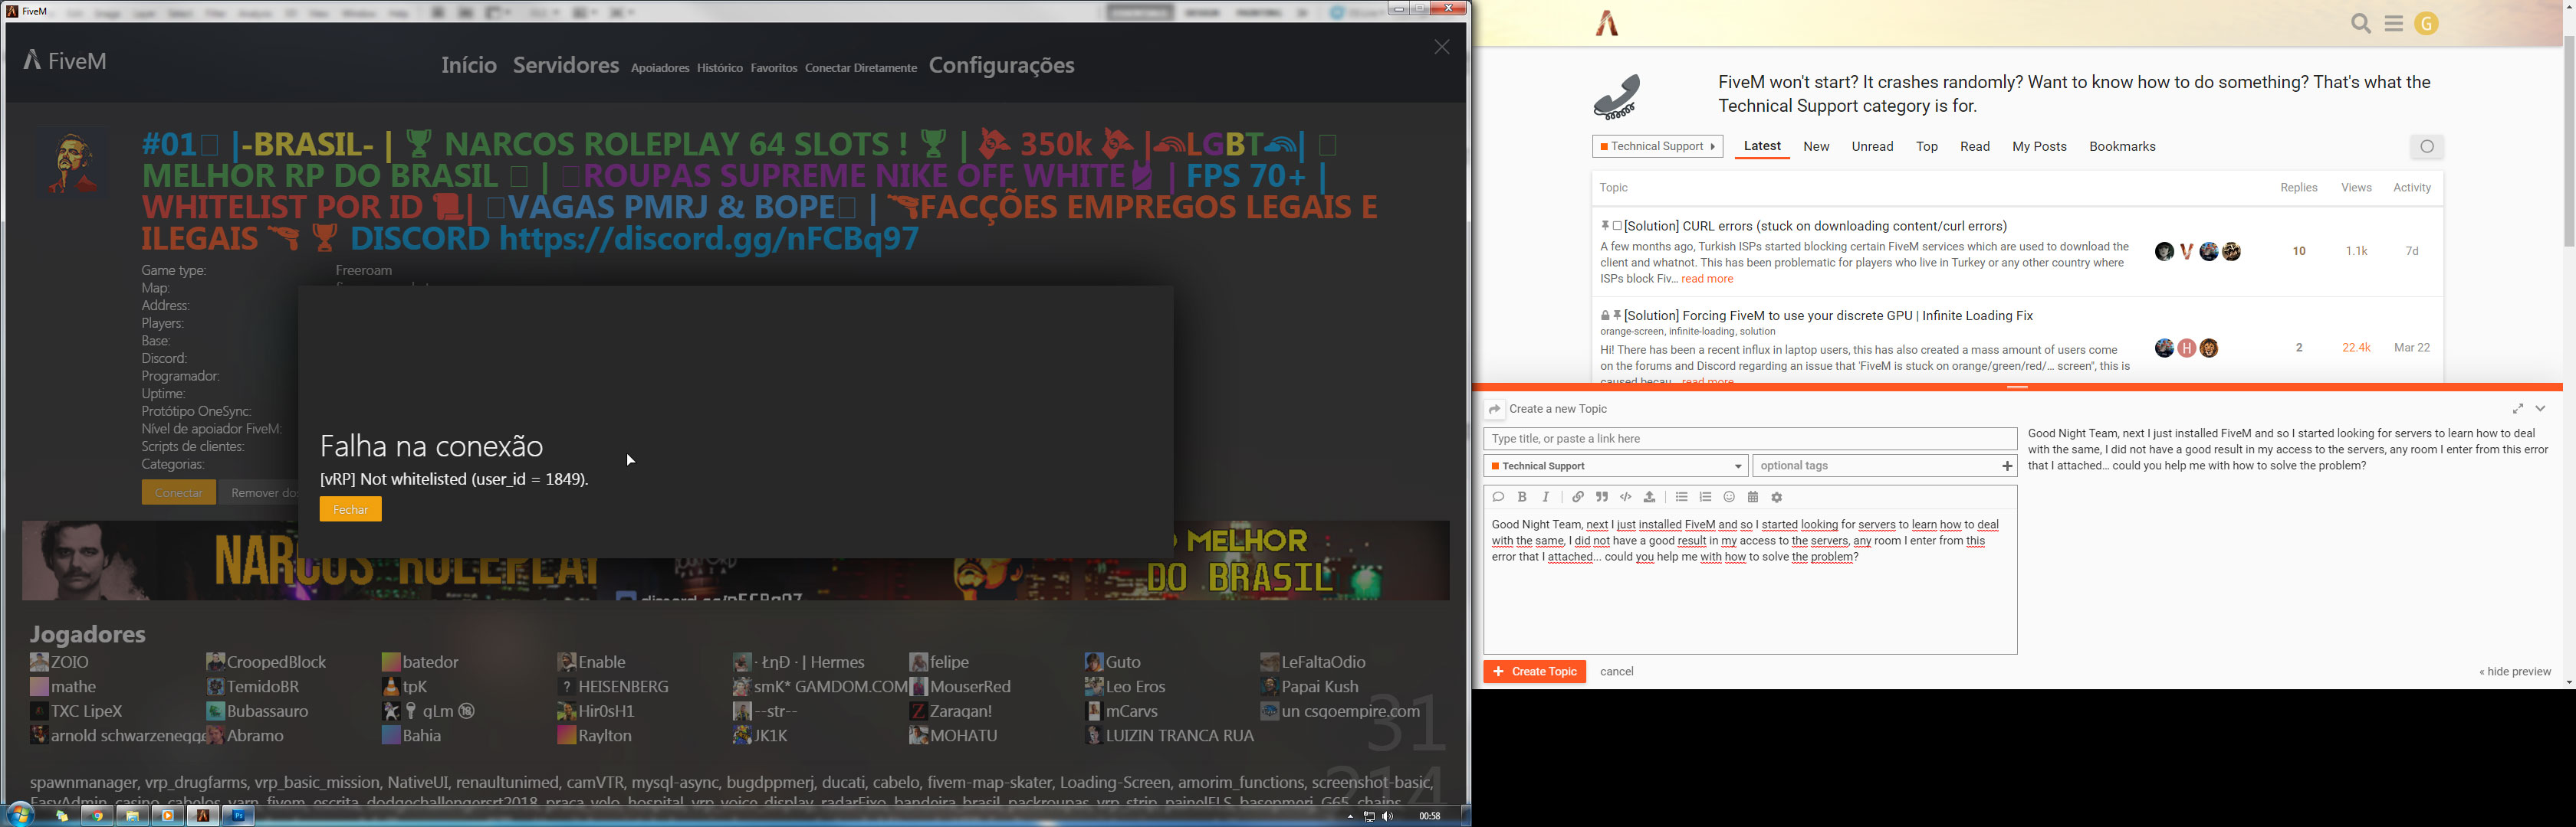Click the topic title input field
This screenshot has height=827, width=2576.
(1749, 439)
